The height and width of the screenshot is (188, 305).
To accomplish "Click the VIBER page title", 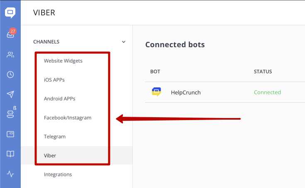I will pyautogui.click(x=44, y=13).
